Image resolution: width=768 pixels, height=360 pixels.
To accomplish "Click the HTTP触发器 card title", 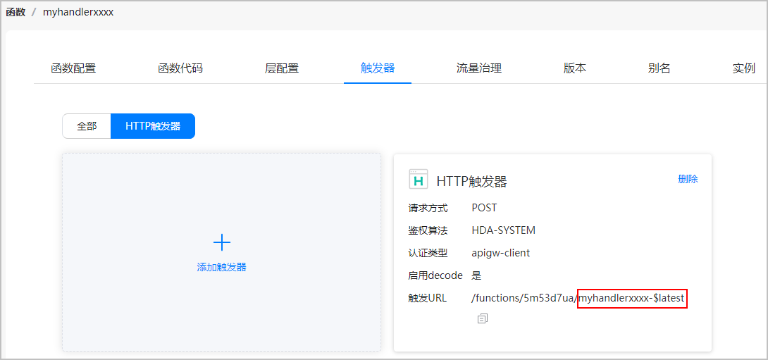I will click(x=471, y=182).
